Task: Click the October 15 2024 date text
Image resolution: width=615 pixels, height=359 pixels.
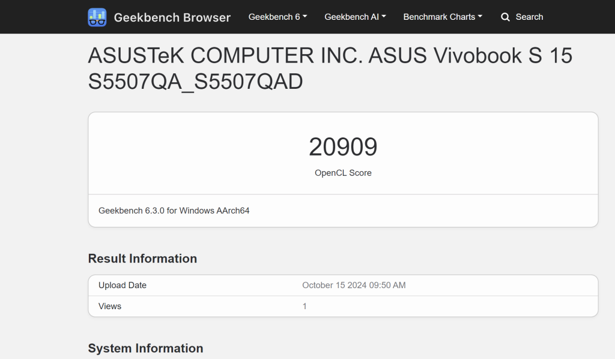Action: pyautogui.click(x=354, y=285)
